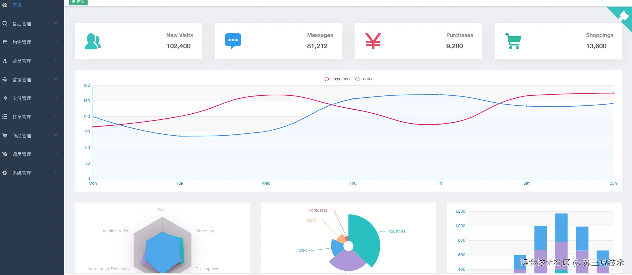The image size is (632, 275).
Task: Click the 会员管理 user icon
Action: pos(5,61)
